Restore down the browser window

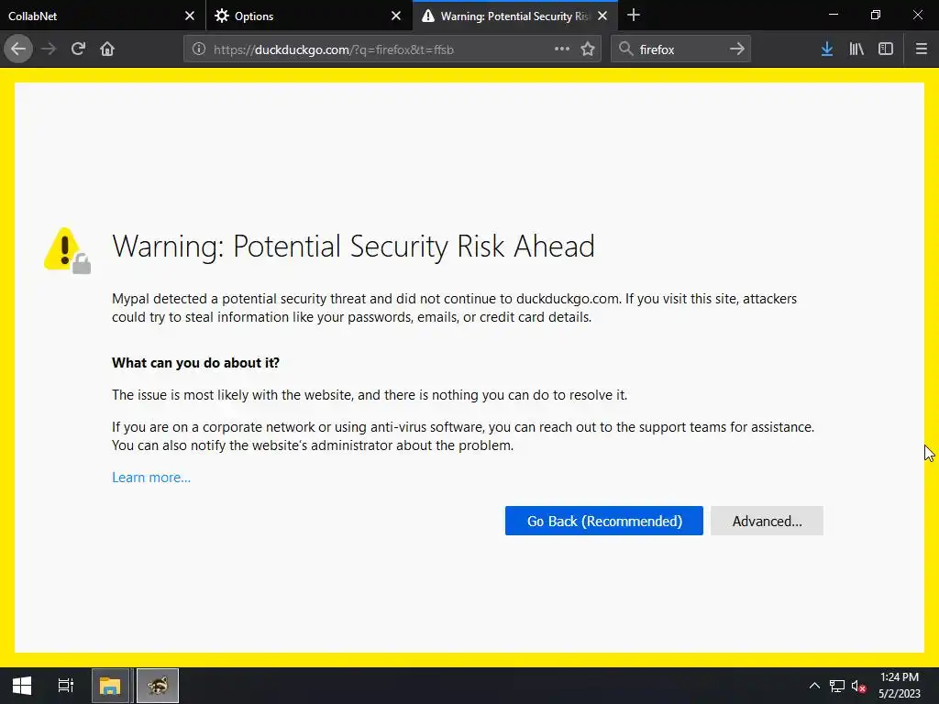pyautogui.click(x=876, y=15)
